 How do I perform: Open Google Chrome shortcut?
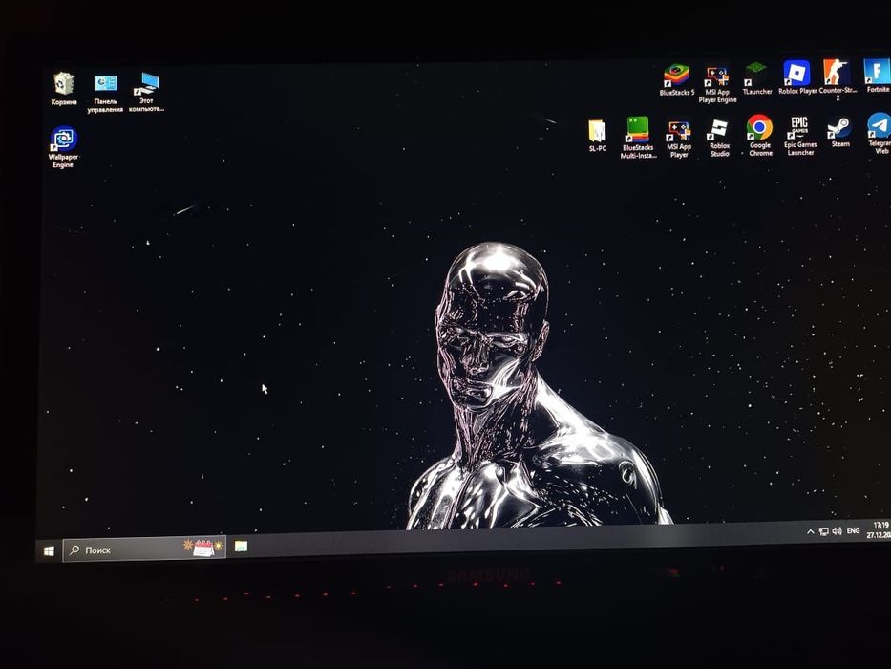click(760, 136)
